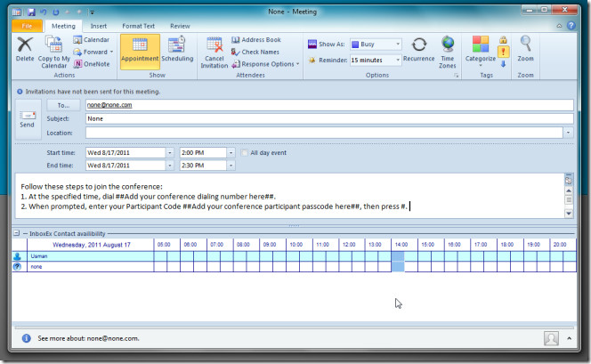Click the Delete meeting icon

click(25, 49)
